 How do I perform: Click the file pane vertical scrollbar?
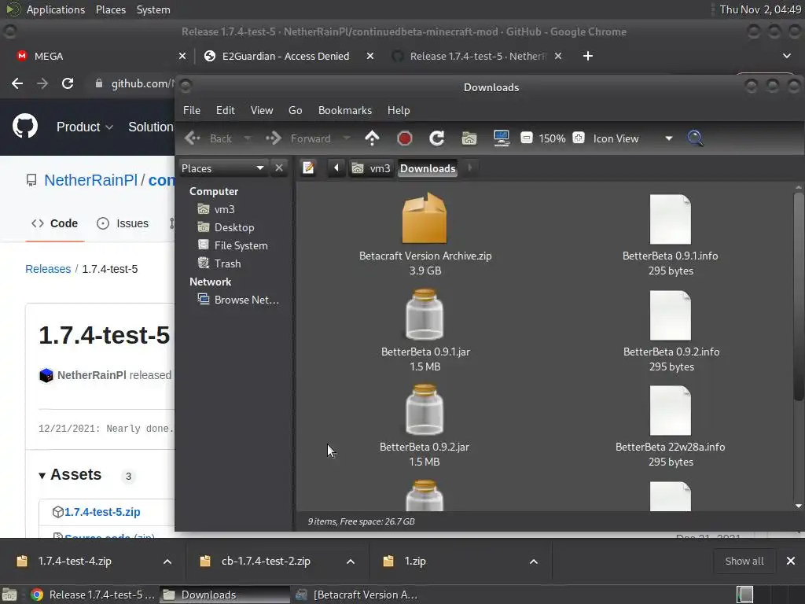pos(799,296)
